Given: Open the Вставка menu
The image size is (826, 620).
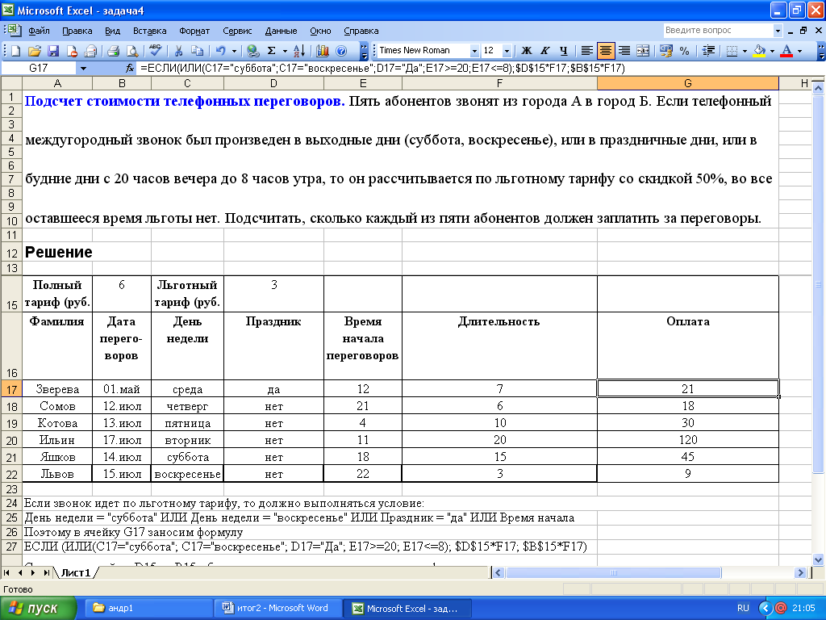Looking at the screenshot, I should [149, 31].
